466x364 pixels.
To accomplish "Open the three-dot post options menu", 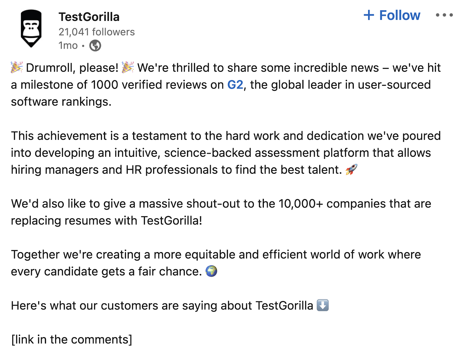I will [444, 15].
